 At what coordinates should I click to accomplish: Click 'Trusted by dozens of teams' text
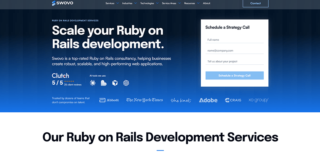71,100
